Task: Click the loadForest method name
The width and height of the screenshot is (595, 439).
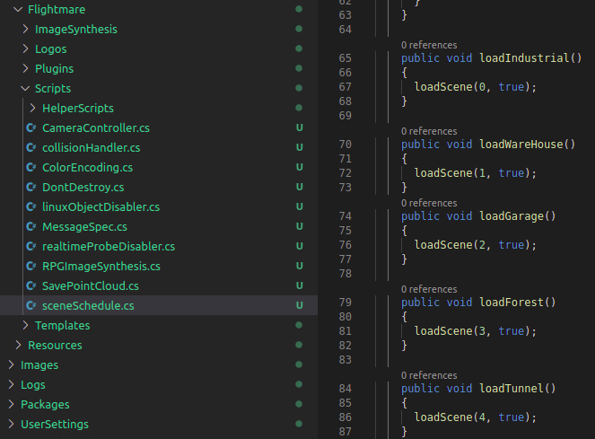Action: 512,303
